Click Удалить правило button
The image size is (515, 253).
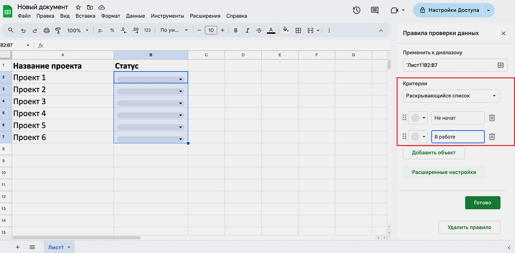click(x=469, y=227)
